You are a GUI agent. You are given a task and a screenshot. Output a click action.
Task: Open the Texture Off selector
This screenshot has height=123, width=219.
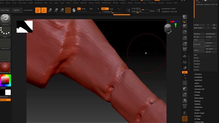(5, 56)
